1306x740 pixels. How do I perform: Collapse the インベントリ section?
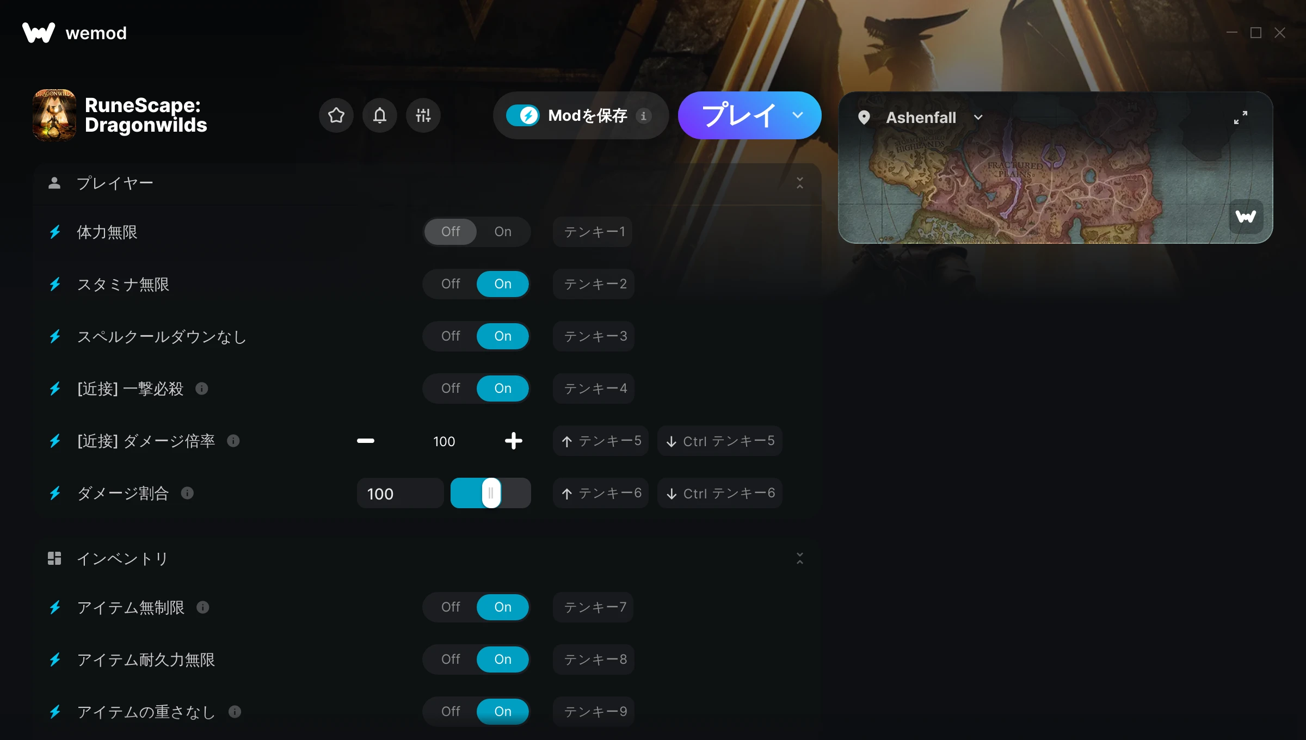[x=799, y=558]
